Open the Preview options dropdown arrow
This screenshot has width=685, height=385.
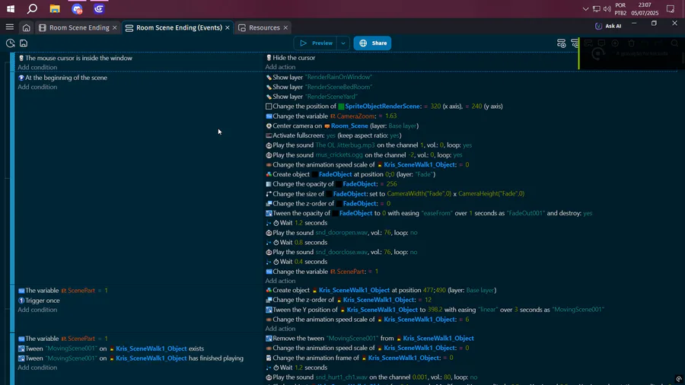pos(343,43)
